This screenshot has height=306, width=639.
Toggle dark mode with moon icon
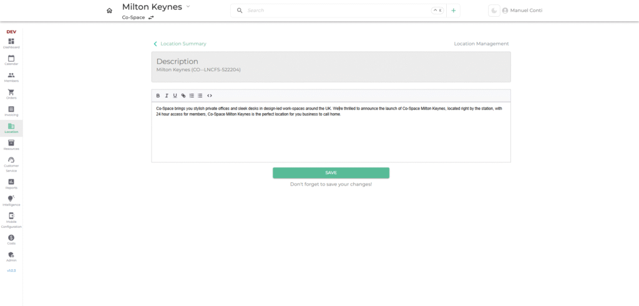tap(494, 11)
